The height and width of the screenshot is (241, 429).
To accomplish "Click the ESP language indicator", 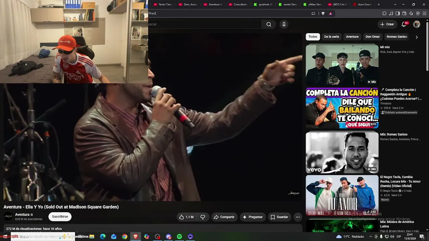I will [x=399, y=237].
